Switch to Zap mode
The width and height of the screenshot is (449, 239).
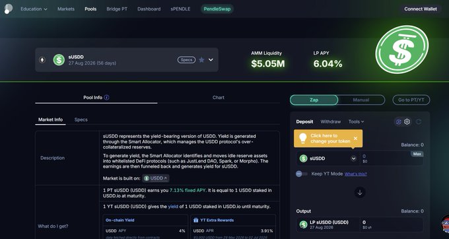(x=314, y=100)
